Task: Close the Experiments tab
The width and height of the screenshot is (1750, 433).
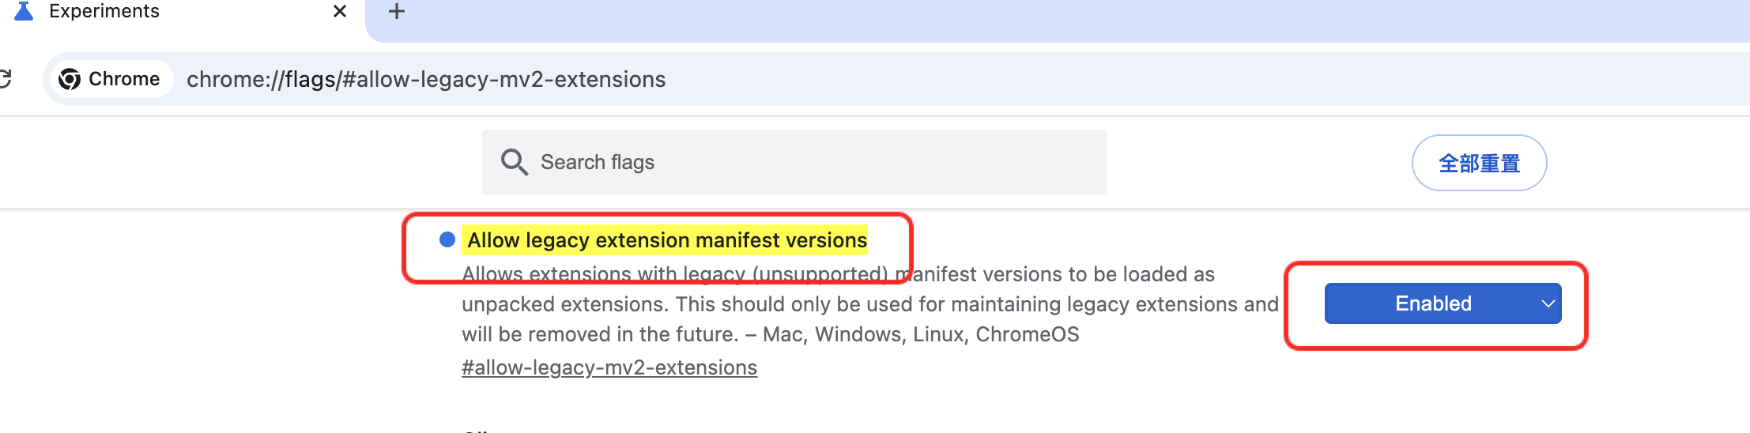Action: 340,11
